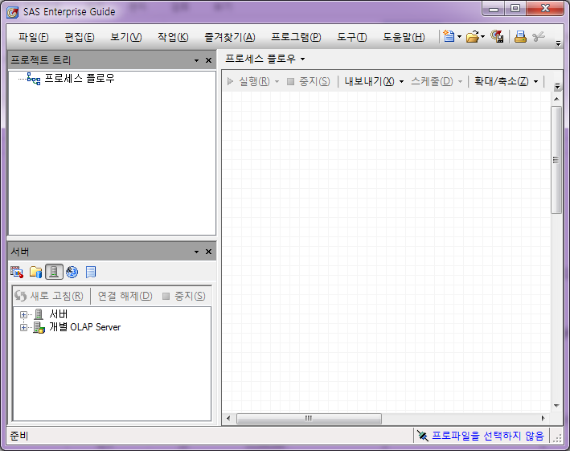Open the Open folder dropdown arrow
570x451 pixels.
482,36
